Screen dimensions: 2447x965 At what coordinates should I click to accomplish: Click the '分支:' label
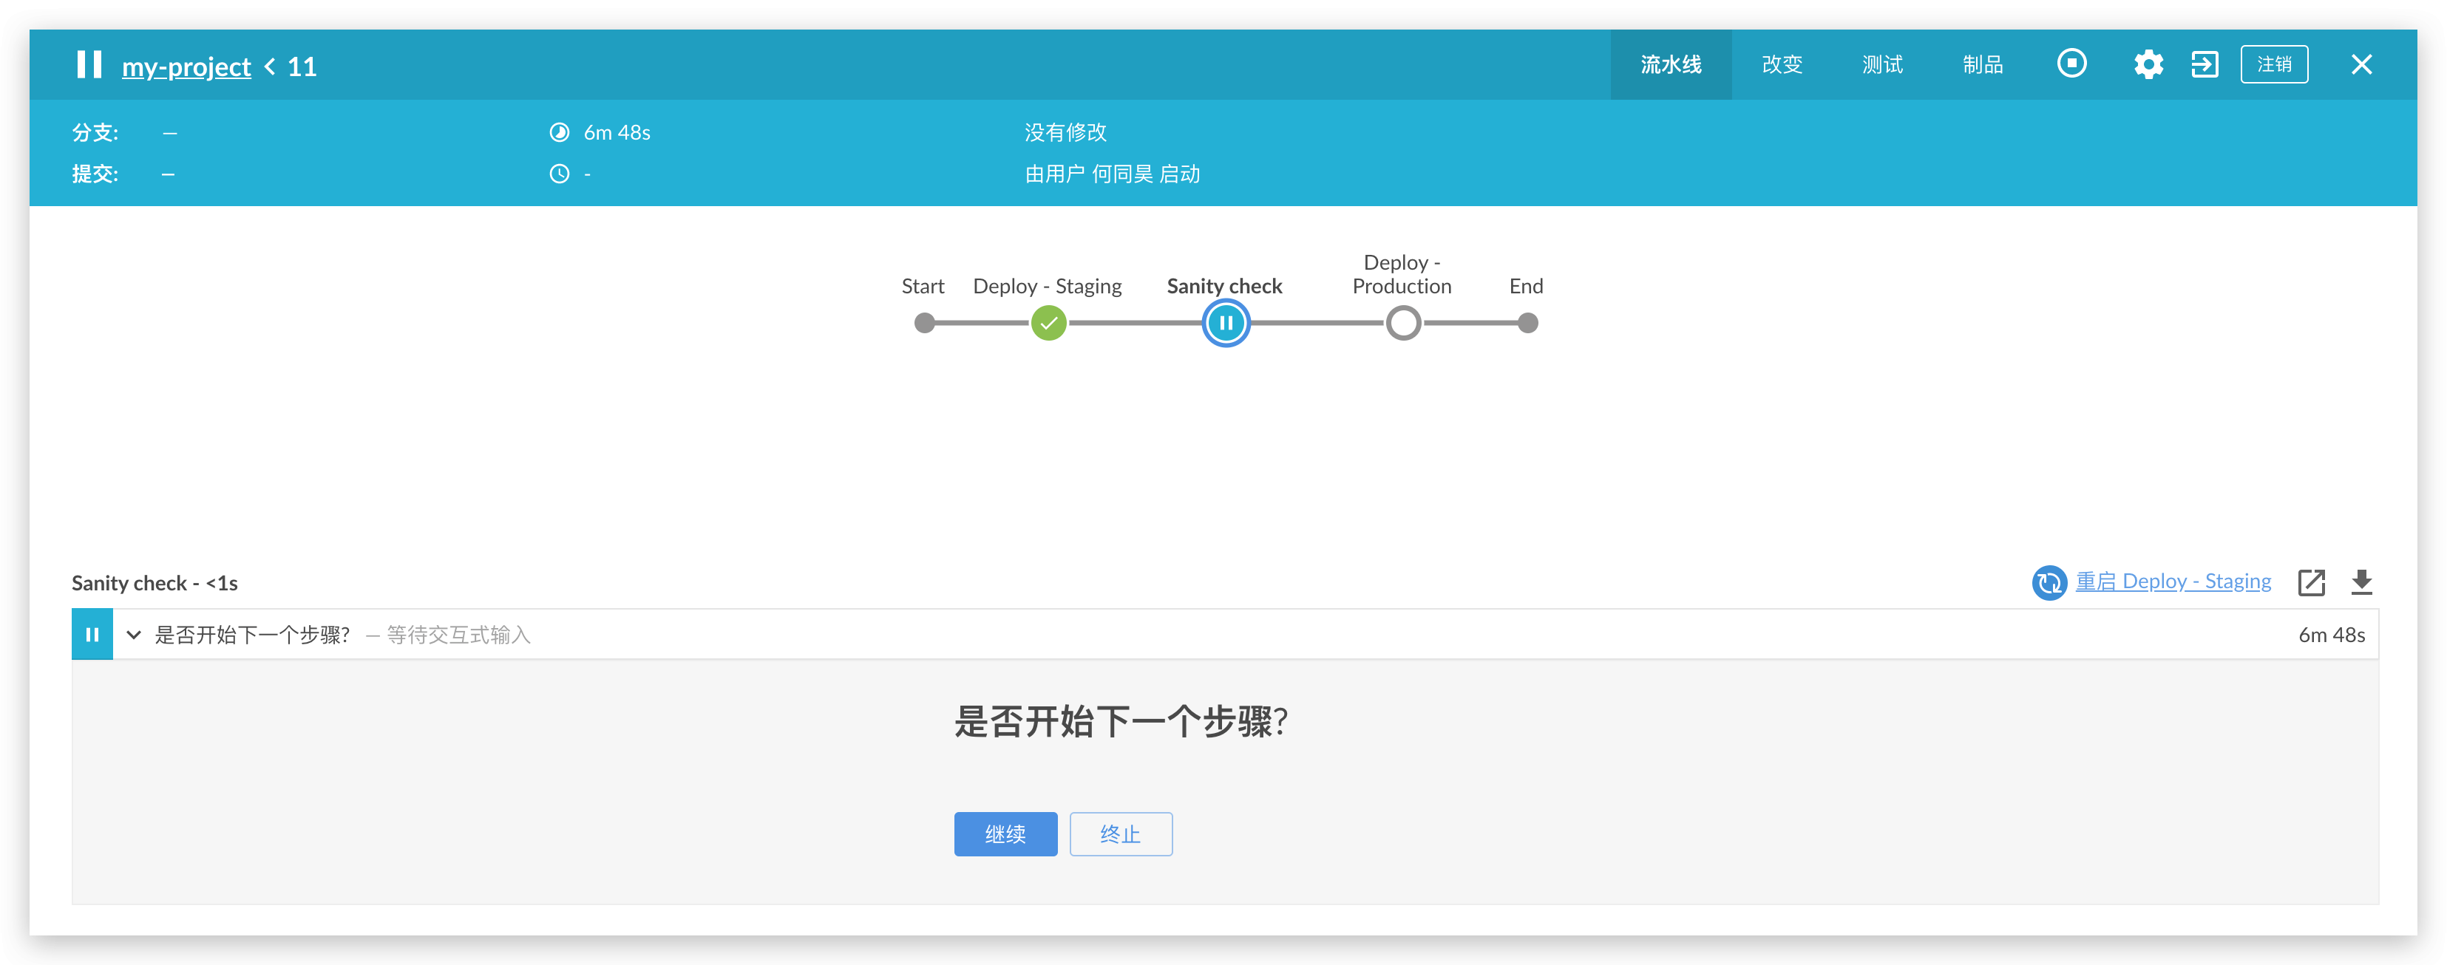(x=95, y=132)
